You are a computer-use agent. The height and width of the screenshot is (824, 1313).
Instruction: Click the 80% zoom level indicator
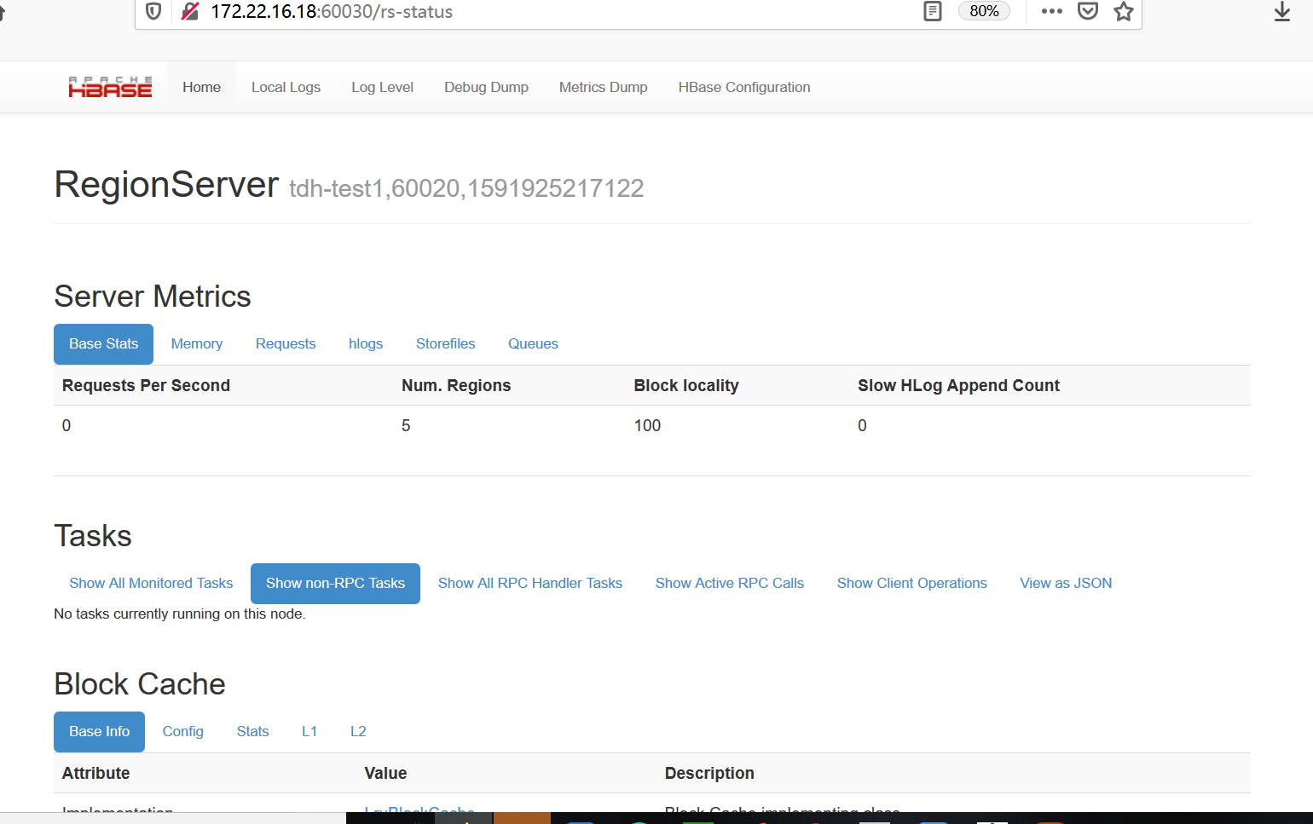[x=984, y=12]
